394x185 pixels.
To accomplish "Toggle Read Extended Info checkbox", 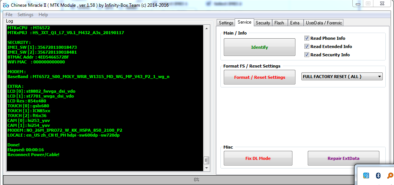I will pos(307,47).
